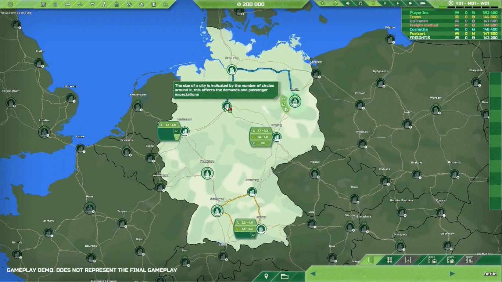Screen dimensions: 502x282
Task: Open the map pin location button
Action: [266, 276]
